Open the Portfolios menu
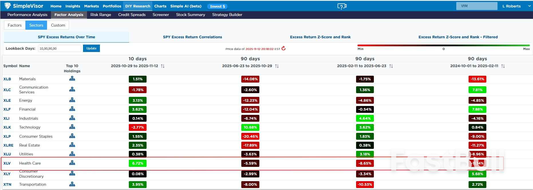The height and width of the screenshot is (190, 533). [x=112, y=6]
